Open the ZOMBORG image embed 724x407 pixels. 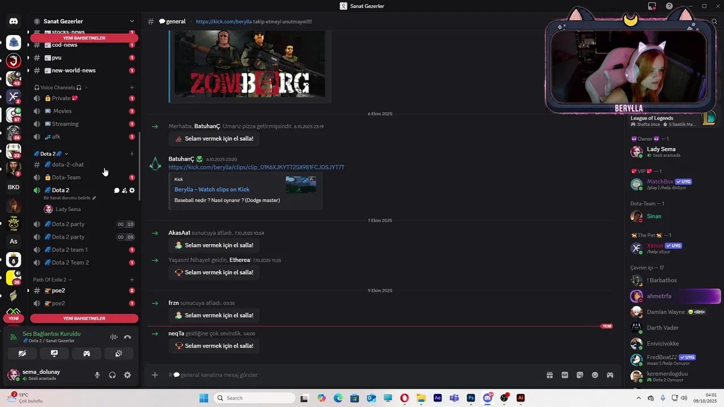tap(249, 64)
